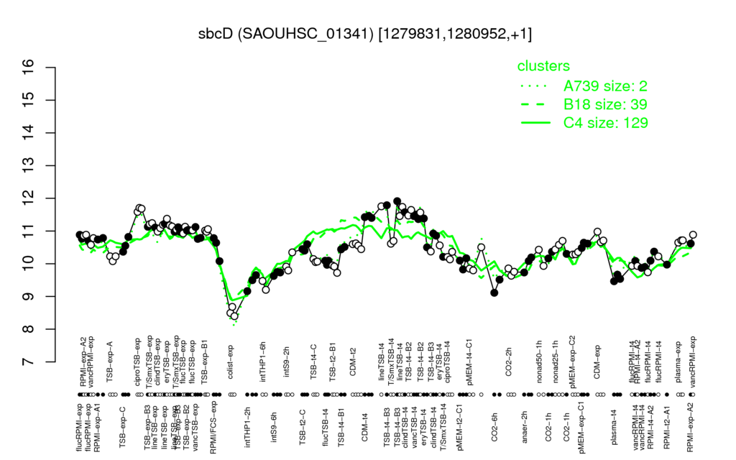The width and height of the screenshot is (736, 460).
Task: Select legend entry 'B18 size: 39'
Action: tap(605, 104)
